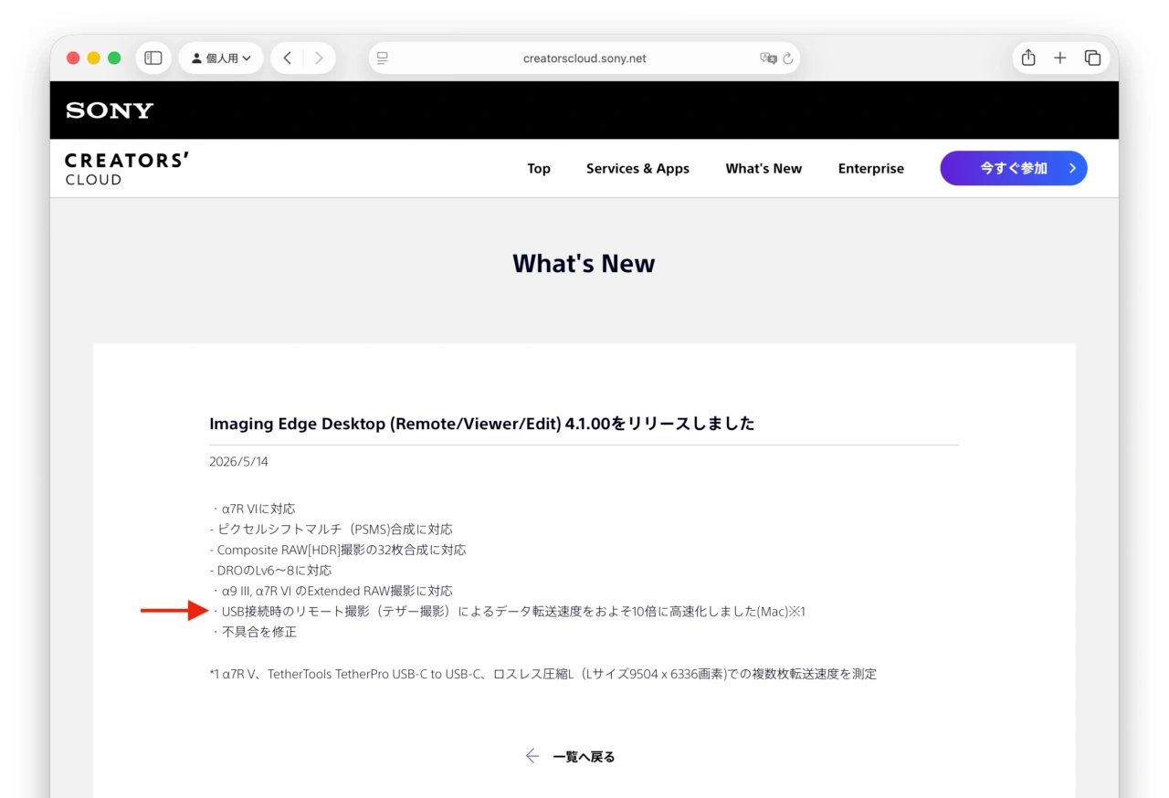Click the *1 TetherTools footnote text
Viewport: 1169px width, 798px height.
coord(542,674)
